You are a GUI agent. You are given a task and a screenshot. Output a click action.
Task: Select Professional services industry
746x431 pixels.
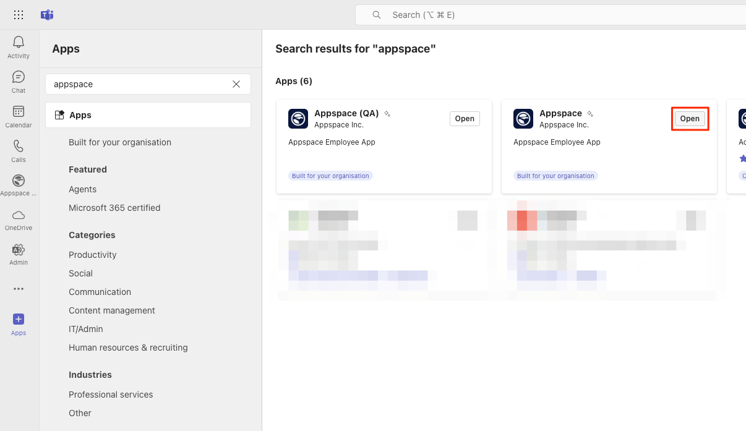point(111,395)
